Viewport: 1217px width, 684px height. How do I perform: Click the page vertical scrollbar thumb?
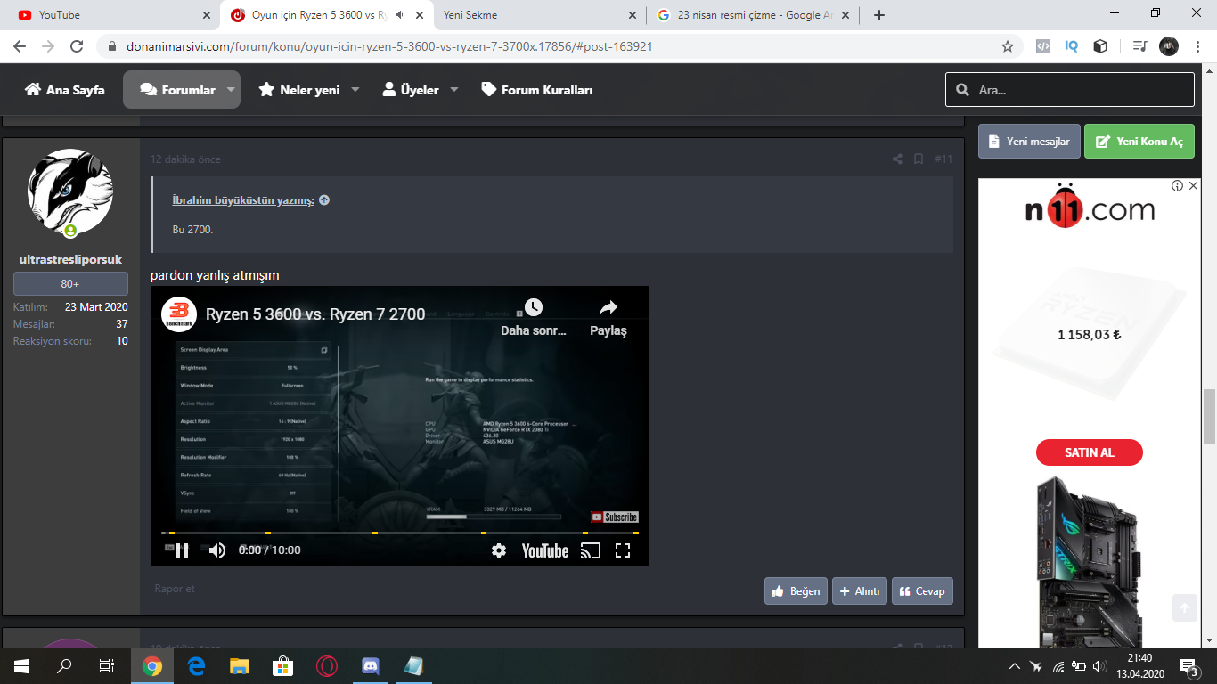1210,416
